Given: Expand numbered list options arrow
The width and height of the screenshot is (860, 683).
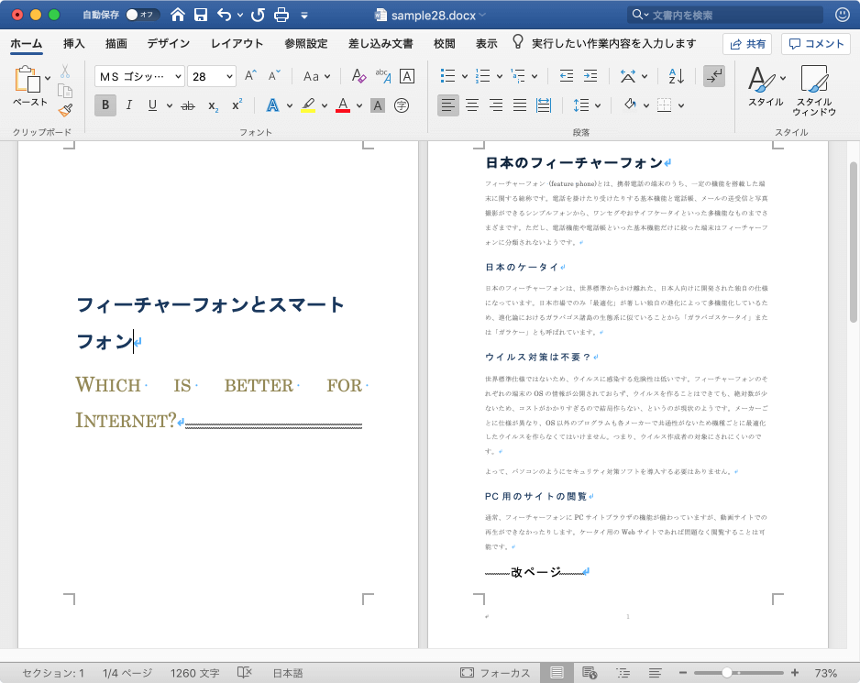Looking at the screenshot, I should [x=500, y=76].
